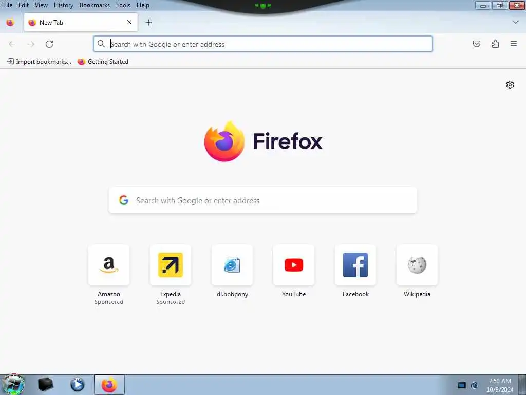Click the Google logo in search box
The height and width of the screenshot is (395, 526).
124,200
